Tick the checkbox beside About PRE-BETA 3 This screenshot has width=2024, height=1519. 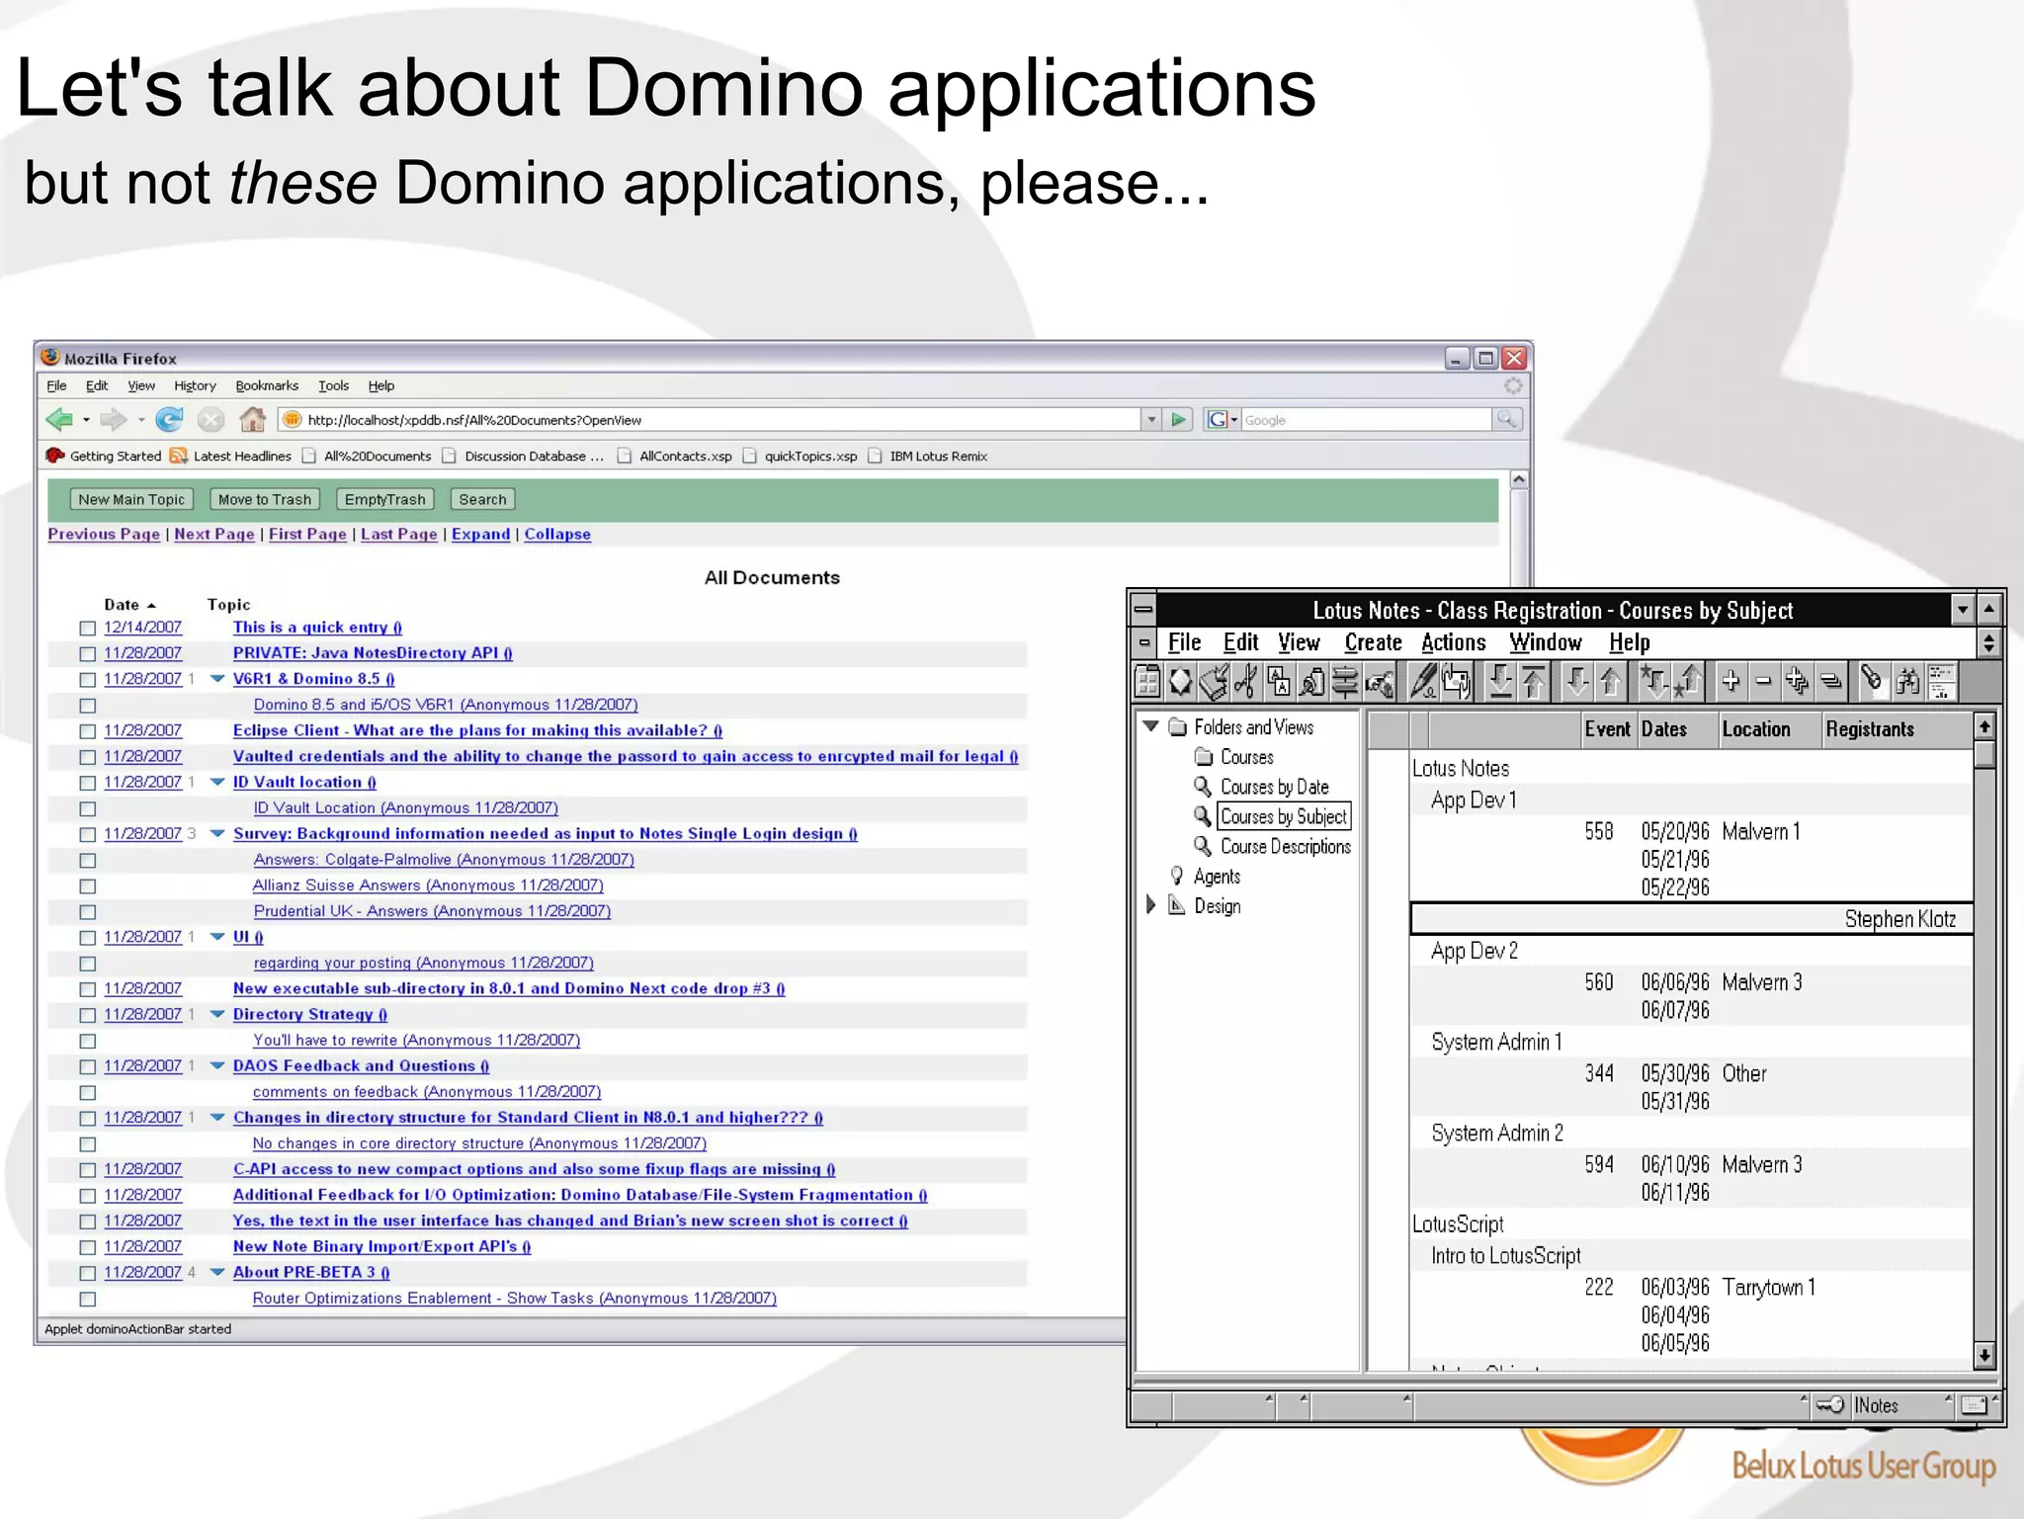88,1273
